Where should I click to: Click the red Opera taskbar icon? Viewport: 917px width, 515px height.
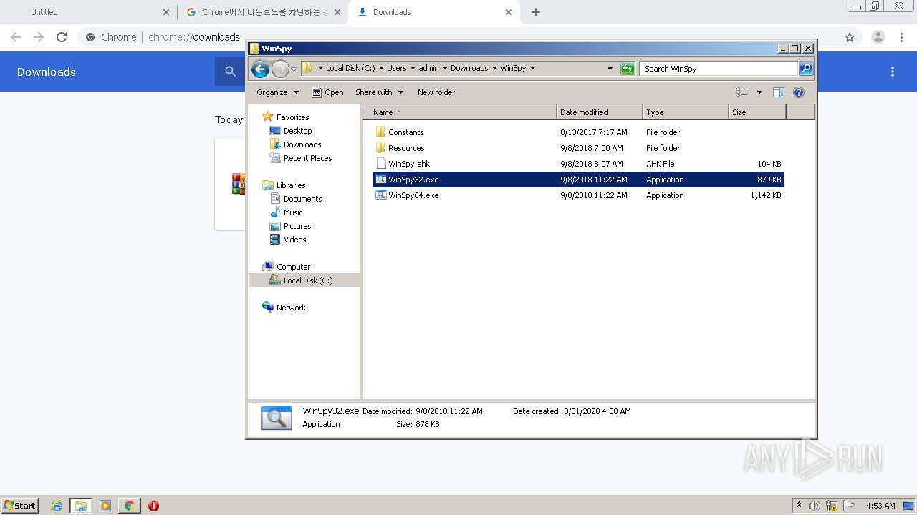[x=153, y=506]
